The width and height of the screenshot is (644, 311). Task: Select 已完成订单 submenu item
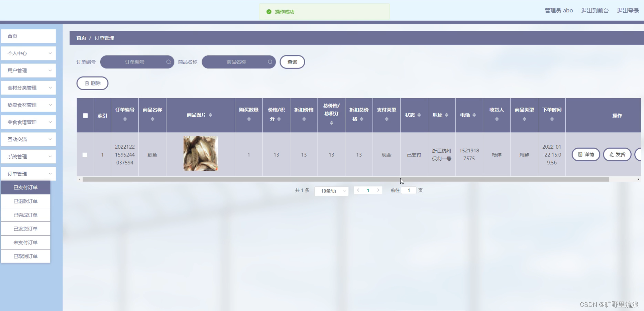[25, 215]
